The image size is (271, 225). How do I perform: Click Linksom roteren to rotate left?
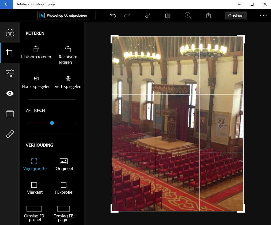(36, 52)
